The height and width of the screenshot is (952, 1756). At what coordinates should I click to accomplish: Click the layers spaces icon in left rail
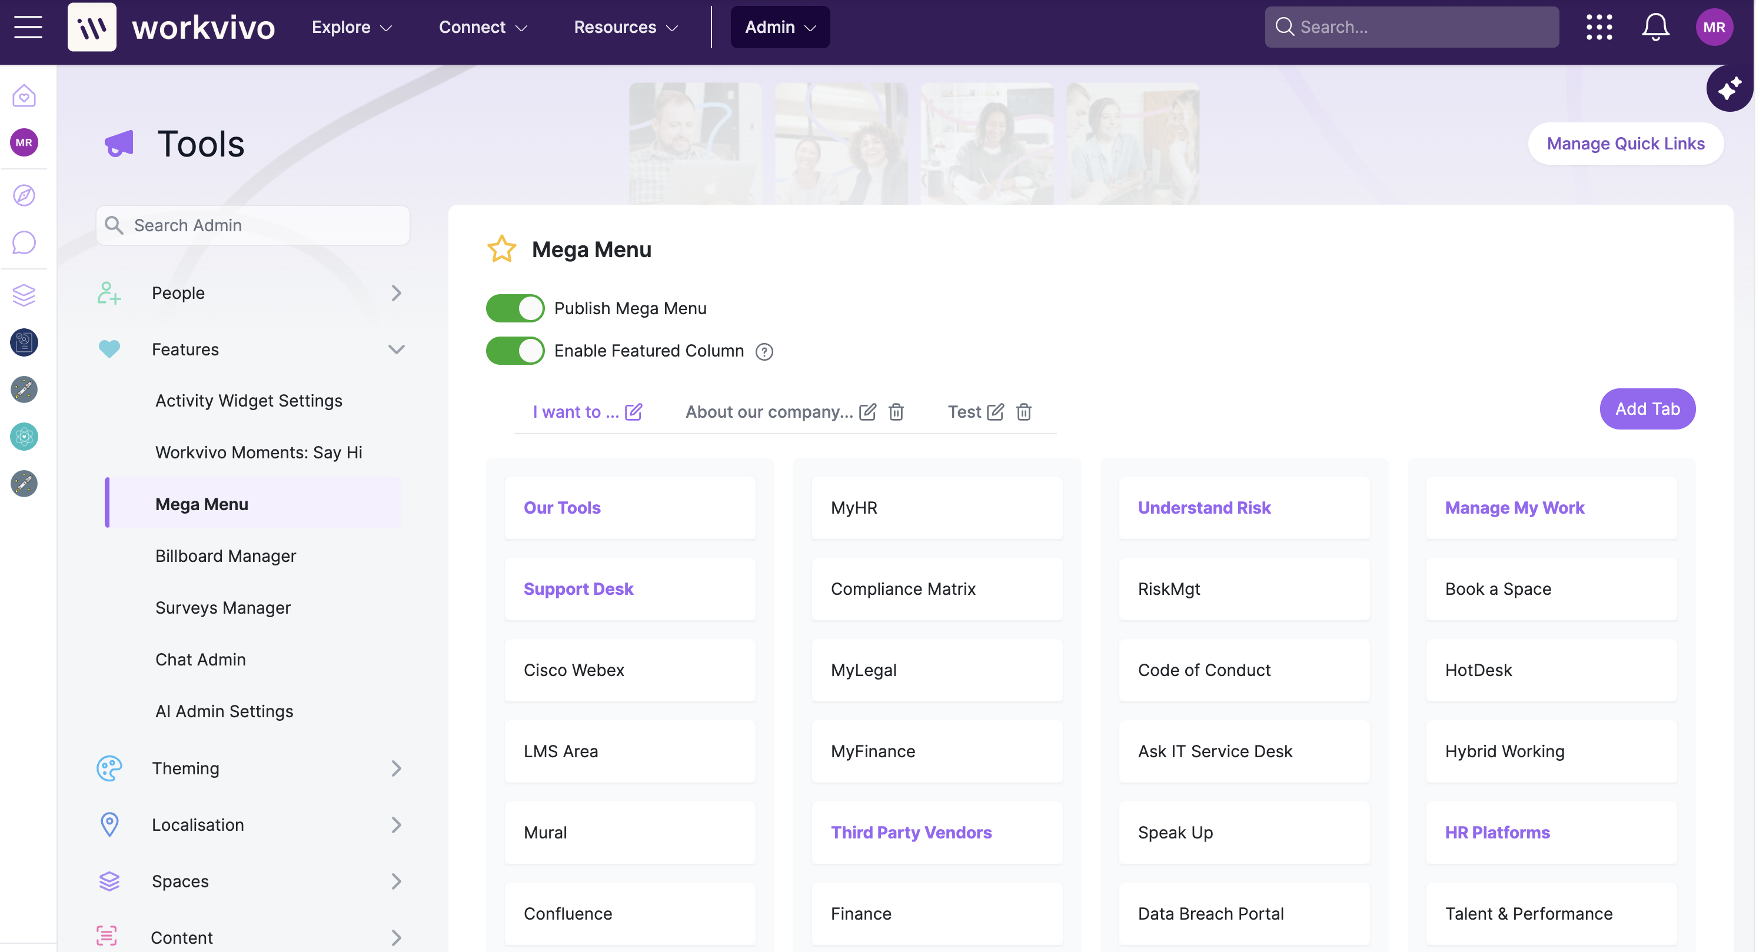click(24, 295)
